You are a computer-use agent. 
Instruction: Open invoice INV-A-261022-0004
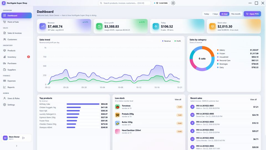click(224, 123)
